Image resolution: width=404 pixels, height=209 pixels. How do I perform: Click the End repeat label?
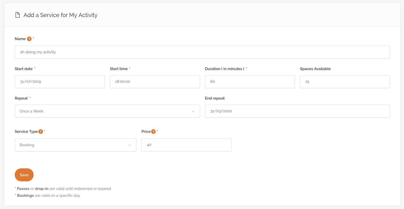click(x=215, y=98)
